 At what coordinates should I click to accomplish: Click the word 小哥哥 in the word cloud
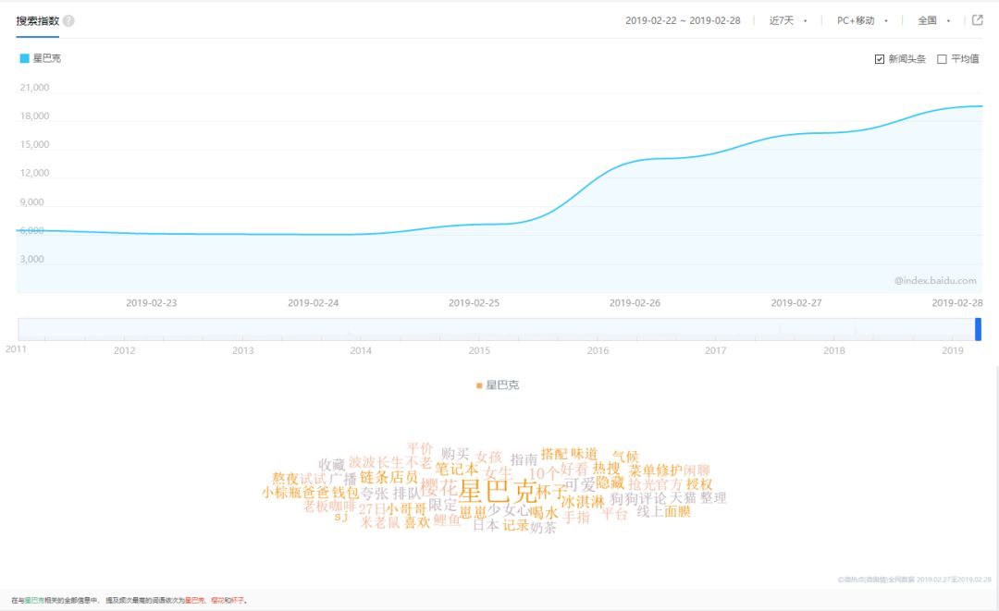tap(405, 510)
